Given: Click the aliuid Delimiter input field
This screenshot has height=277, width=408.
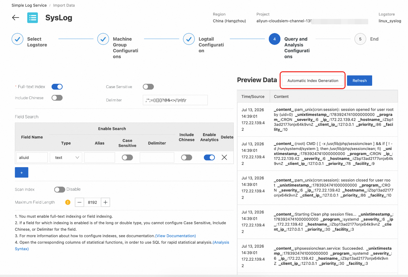Looking at the screenshot, I should [157, 158].
